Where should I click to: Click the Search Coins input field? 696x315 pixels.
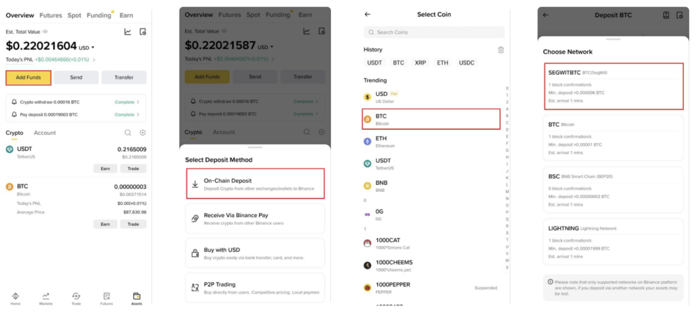(x=434, y=32)
